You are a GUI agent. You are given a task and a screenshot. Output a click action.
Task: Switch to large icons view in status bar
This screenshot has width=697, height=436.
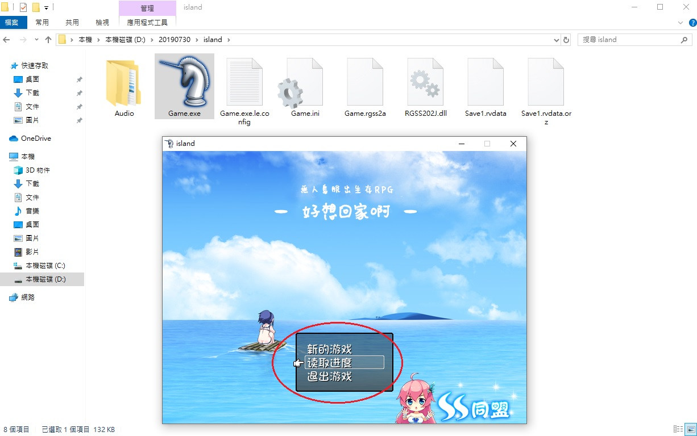click(690, 429)
